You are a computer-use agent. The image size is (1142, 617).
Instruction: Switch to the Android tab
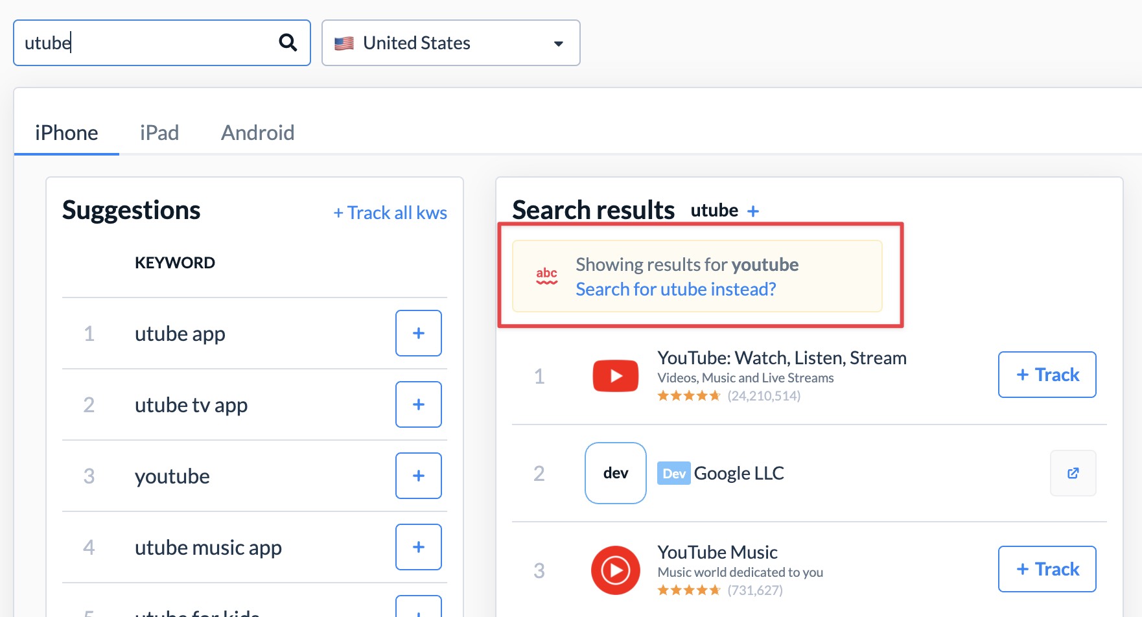[258, 133]
